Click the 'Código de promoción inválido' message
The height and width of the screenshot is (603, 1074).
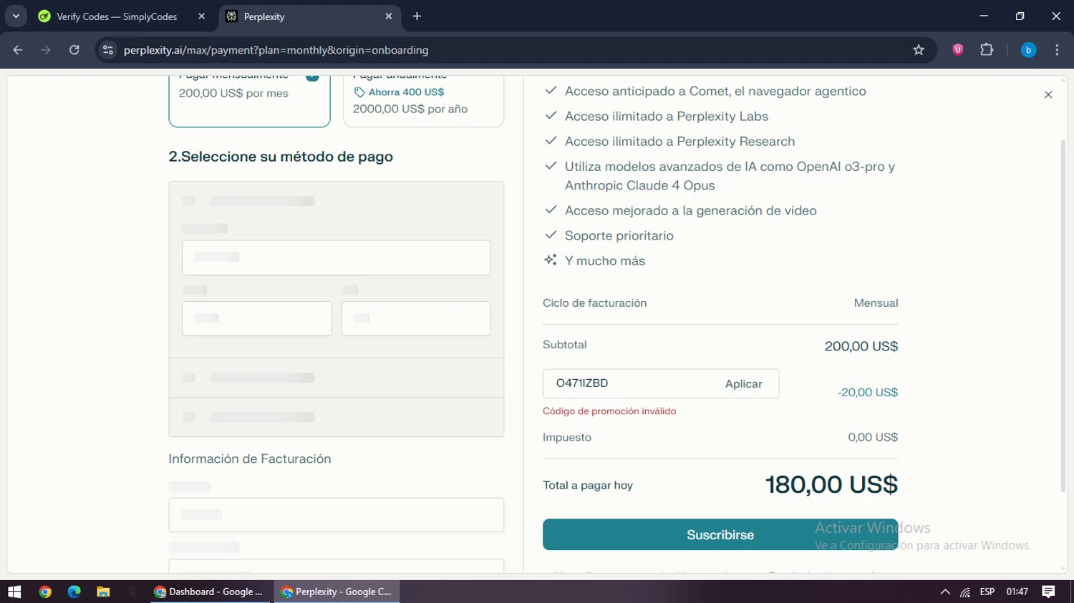click(x=609, y=411)
